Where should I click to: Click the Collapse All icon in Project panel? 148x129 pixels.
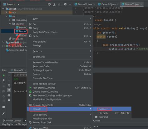pyautogui.click(x=59, y=4)
